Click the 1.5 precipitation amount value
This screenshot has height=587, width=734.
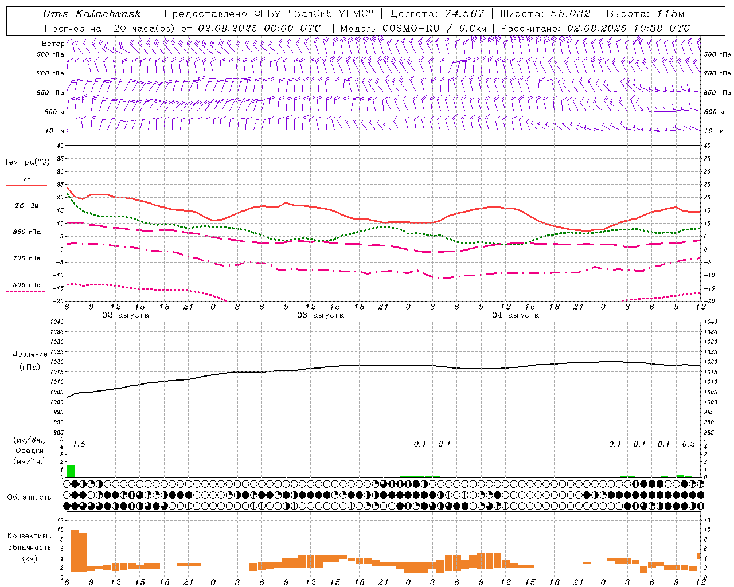click(79, 444)
